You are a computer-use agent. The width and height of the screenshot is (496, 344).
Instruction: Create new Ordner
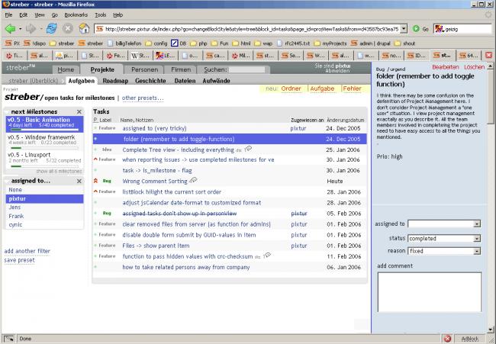pos(291,88)
